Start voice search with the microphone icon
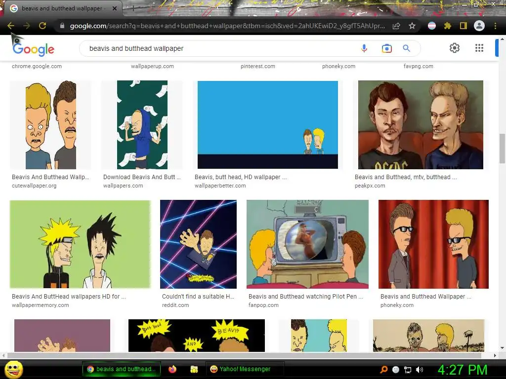 (364, 48)
